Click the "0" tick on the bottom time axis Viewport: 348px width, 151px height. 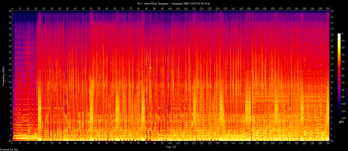(12, 143)
